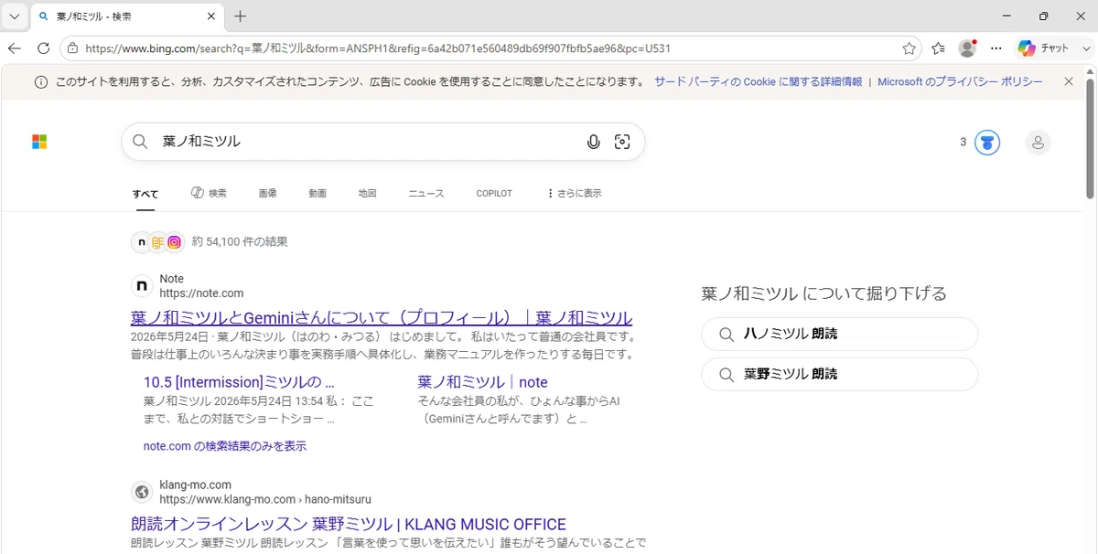Open 朗読オンラインレッスン 葉野ミツル result

[349, 525]
